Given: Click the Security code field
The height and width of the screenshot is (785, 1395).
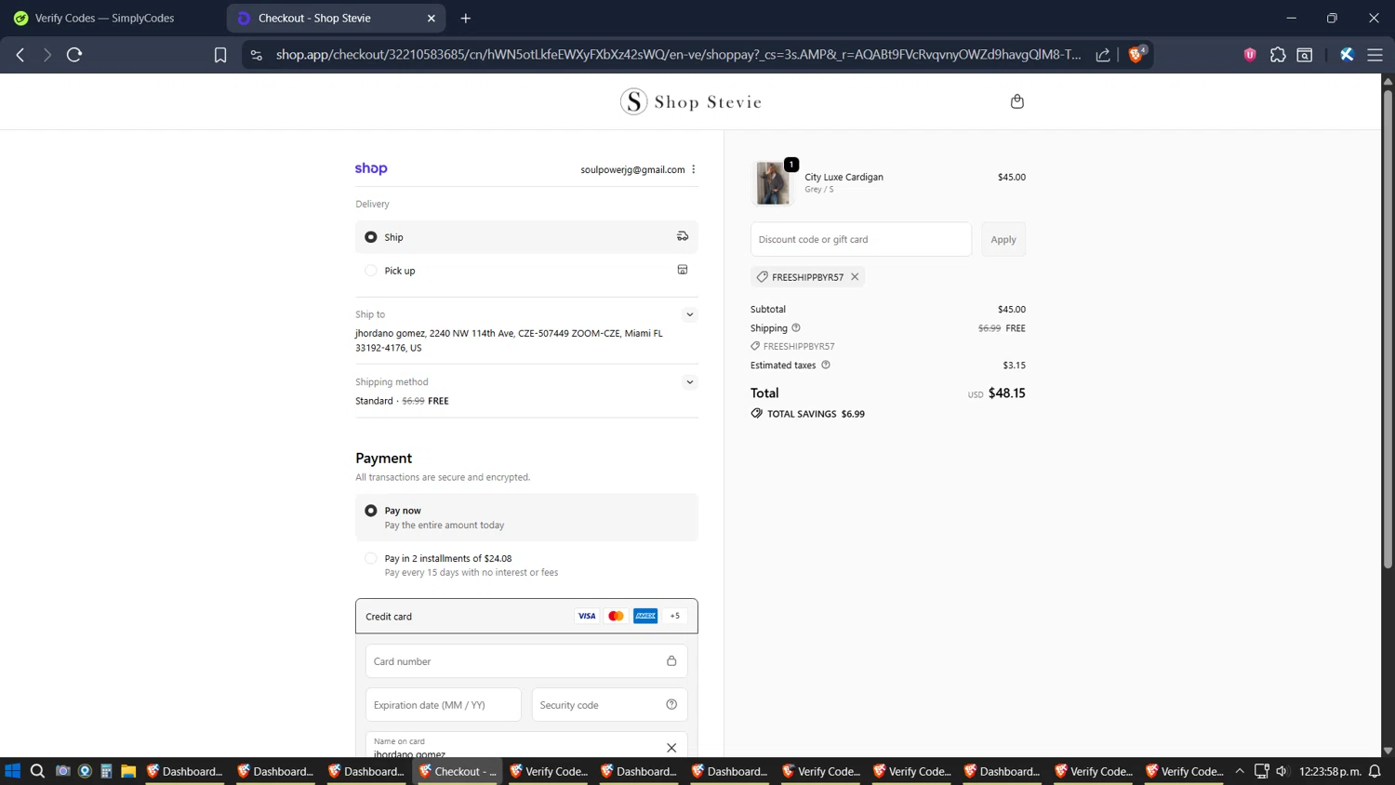Looking at the screenshot, I should [x=610, y=704].
